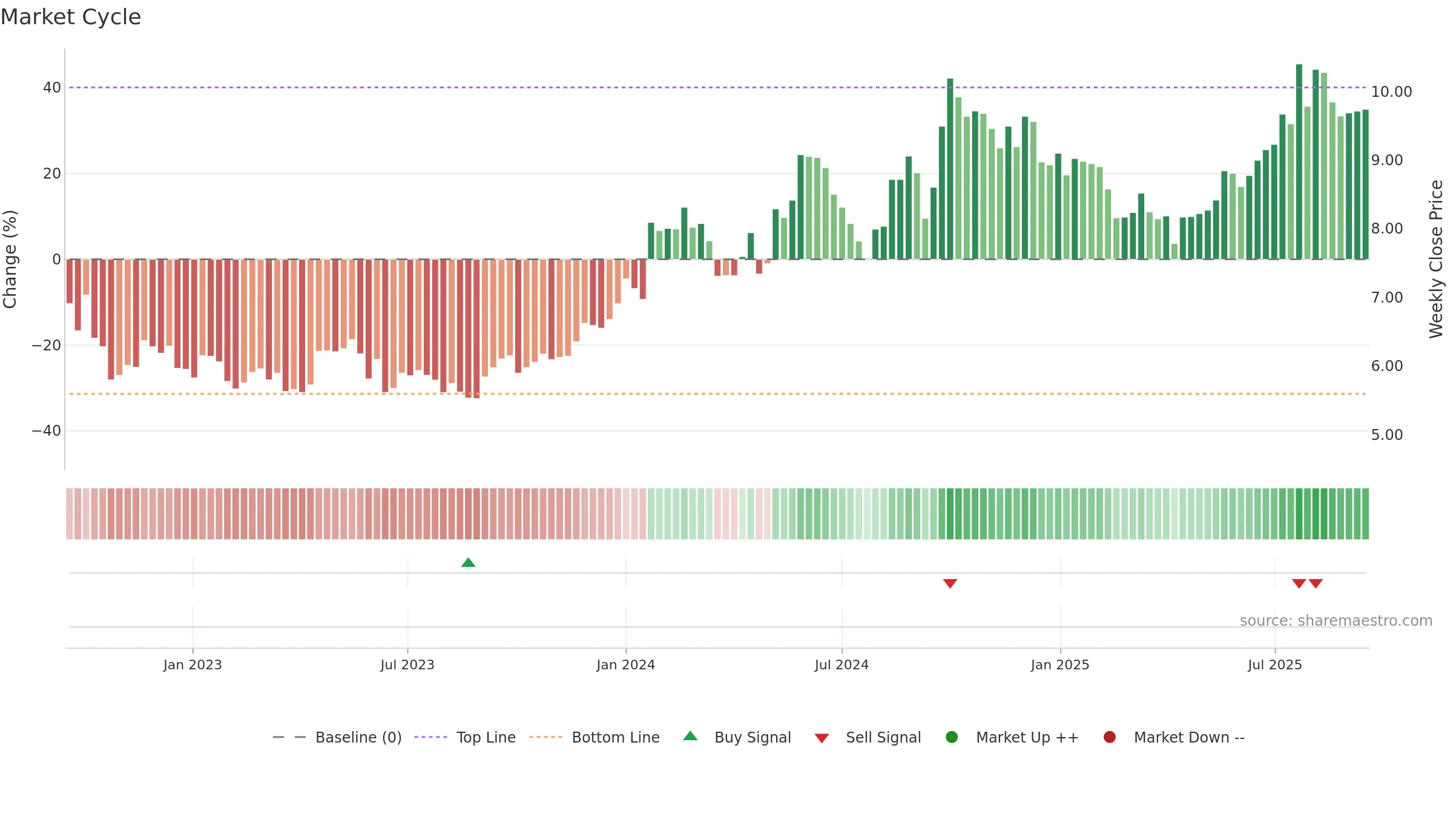Click the orange dotted line sample in the legend
Image resolution: width=1453 pixels, height=817 pixels.
(545, 737)
